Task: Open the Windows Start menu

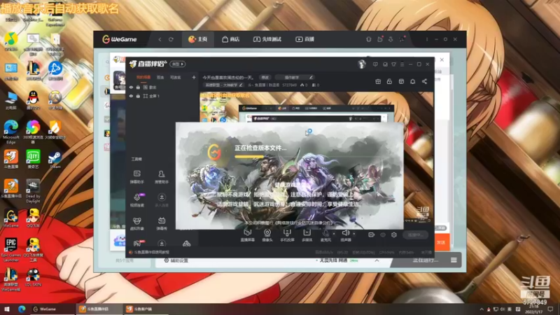Action: point(7,309)
